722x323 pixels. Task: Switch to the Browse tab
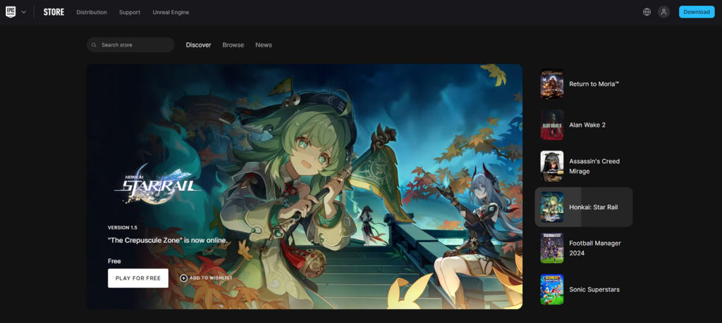tap(233, 44)
